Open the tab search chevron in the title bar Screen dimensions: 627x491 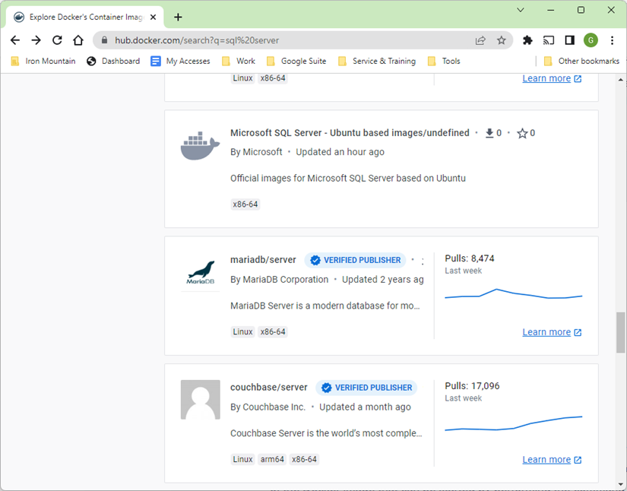(520, 11)
